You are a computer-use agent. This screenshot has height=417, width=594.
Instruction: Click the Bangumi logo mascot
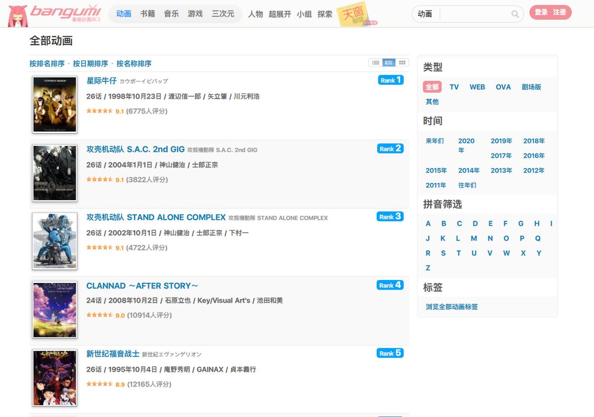point(18,15)
